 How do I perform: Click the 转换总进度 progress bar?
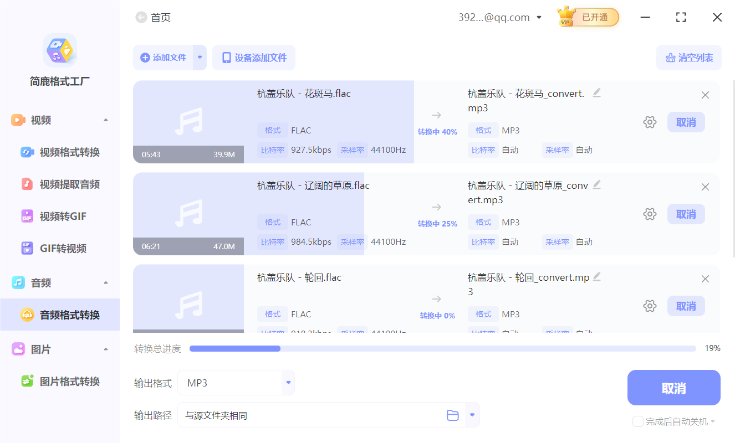pyautogui.click(x=442, y=348)
